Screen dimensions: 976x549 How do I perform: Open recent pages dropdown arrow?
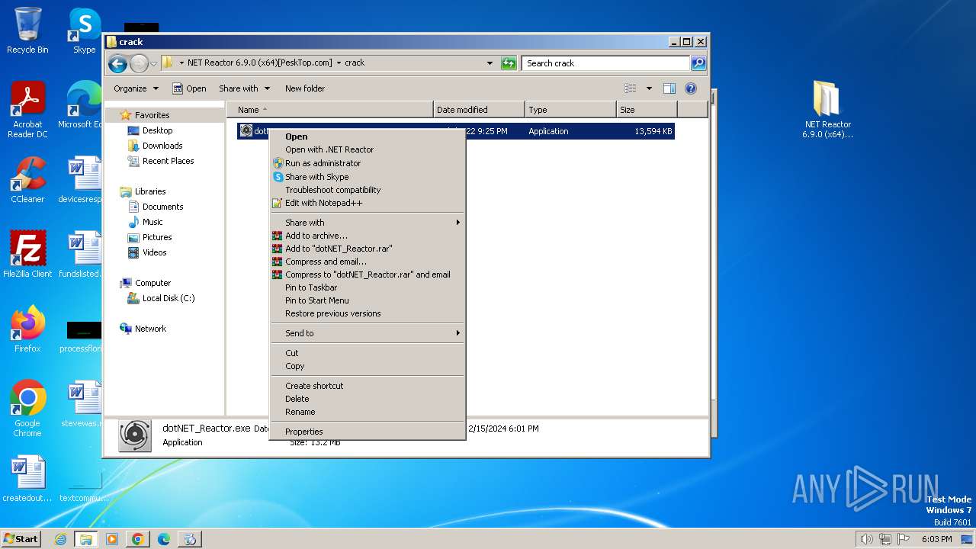154,63
